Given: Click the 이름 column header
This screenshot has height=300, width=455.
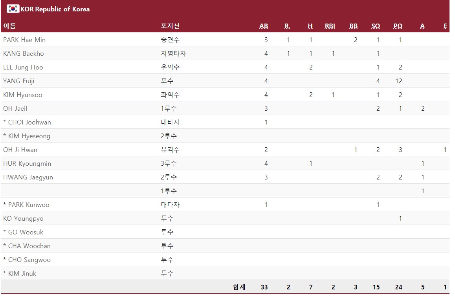Looking at the screenshot, I should (9, 26).
